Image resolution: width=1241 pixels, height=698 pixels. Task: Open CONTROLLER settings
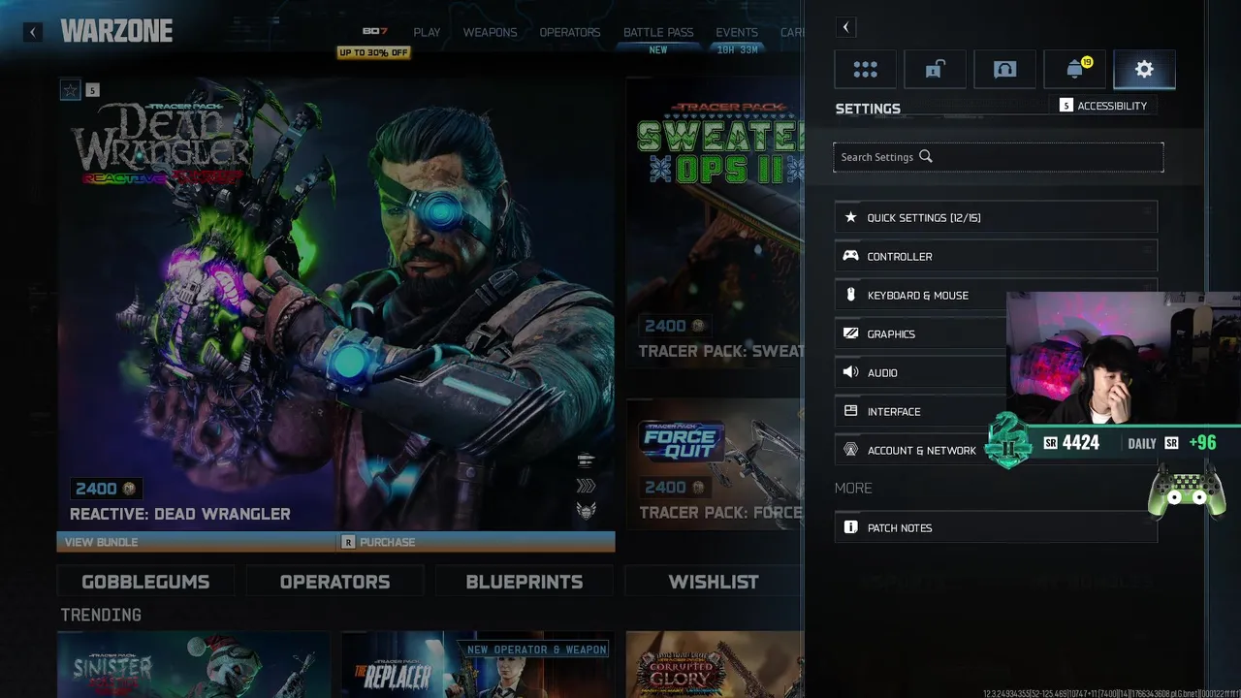(996, 256)
